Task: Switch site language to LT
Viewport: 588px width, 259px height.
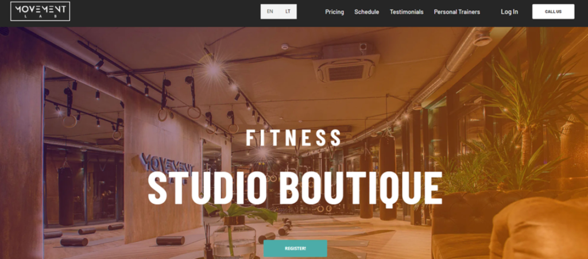Action: 288,11
